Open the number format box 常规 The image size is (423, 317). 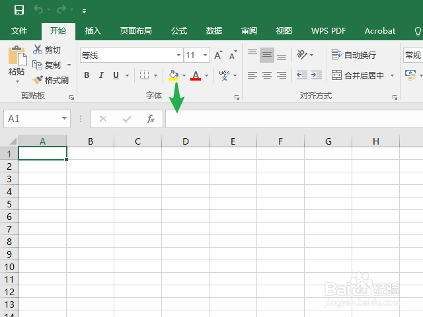point(413,55)
